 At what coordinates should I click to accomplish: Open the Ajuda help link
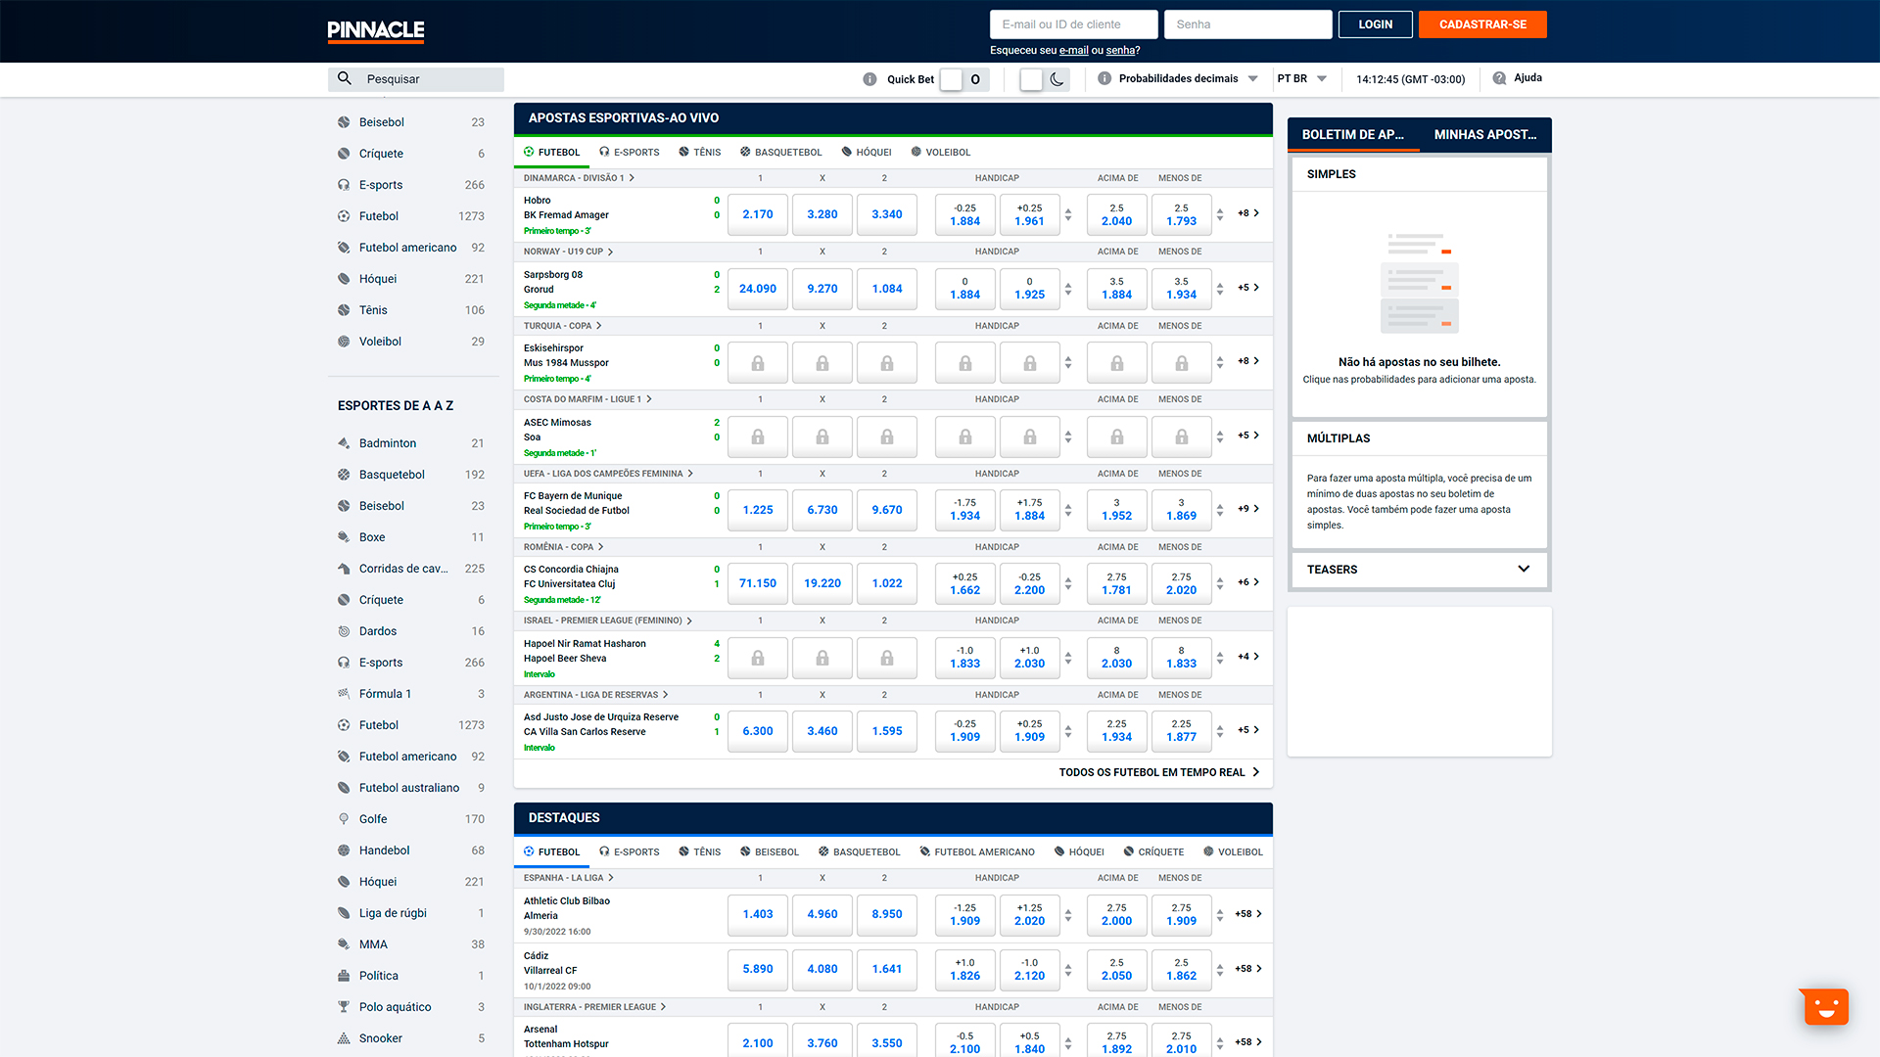click(x=1527, y=78)
